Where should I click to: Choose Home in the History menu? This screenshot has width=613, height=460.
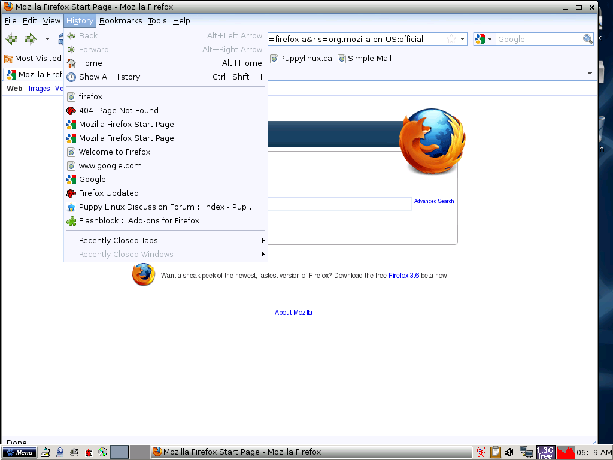[x=166, y=63]
